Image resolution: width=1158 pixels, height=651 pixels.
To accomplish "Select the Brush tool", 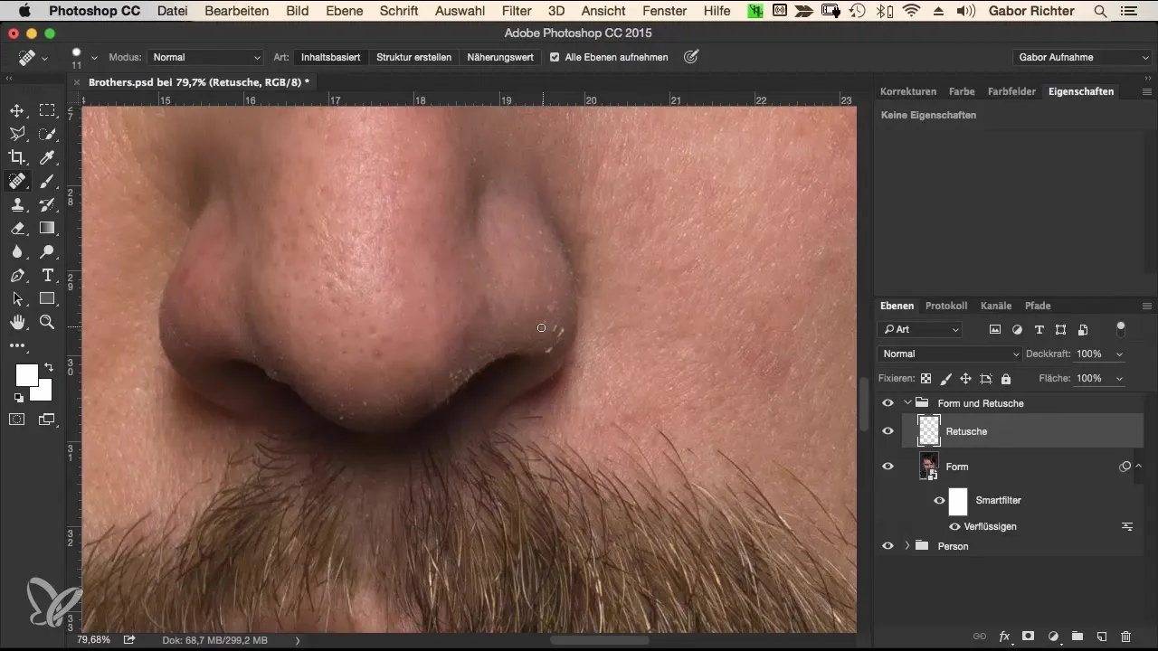I will pyautogui.click(x=47, y=181).
